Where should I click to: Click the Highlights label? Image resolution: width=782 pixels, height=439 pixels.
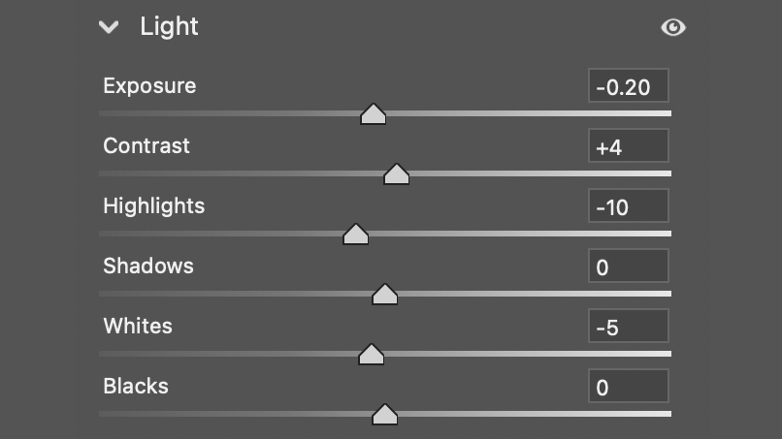153,206
